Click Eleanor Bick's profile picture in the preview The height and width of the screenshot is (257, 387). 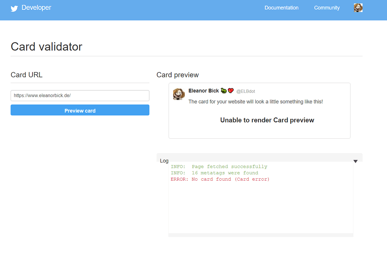pos(178,94)
